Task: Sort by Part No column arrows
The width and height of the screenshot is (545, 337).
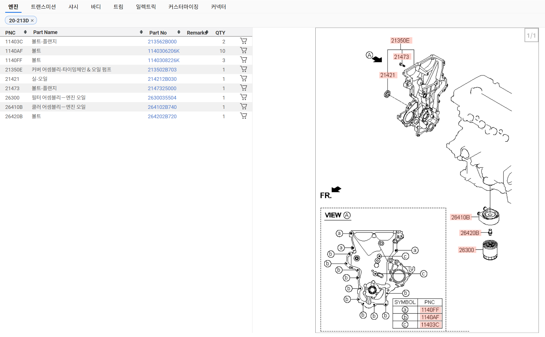Action: (179, 32)
